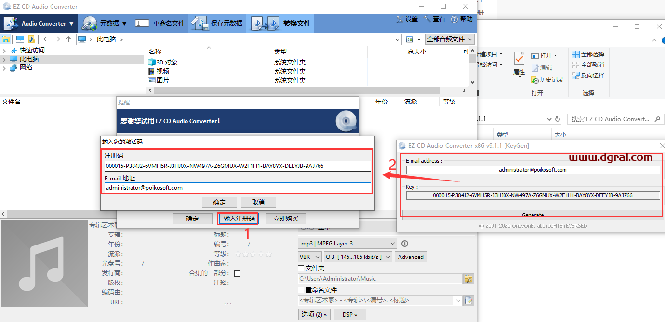Screen dimensions: 665x322
Task: Click the 等级 star rating
Action: [x=253, y=254]
